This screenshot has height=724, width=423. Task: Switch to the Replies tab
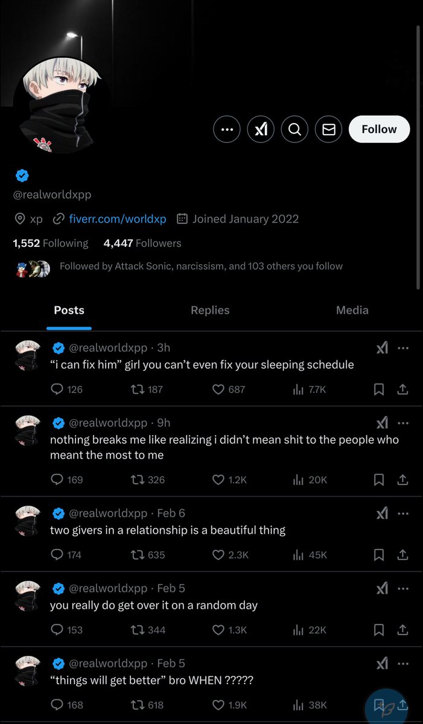(x=210, y=310)
